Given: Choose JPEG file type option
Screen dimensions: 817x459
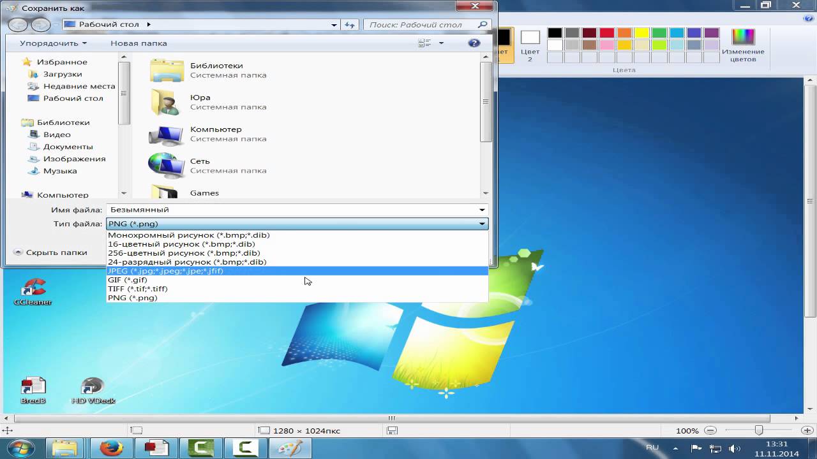Looking at the screenshot, I should [x=297, y=271].
